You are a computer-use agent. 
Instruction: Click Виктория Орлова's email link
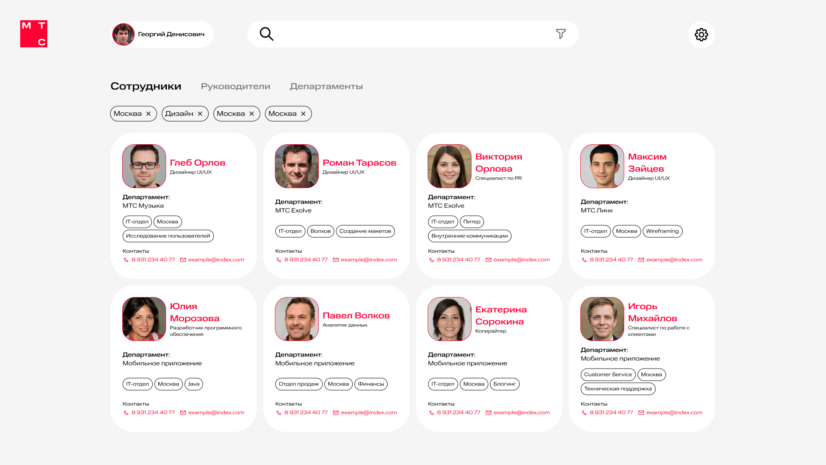(521, 260)
